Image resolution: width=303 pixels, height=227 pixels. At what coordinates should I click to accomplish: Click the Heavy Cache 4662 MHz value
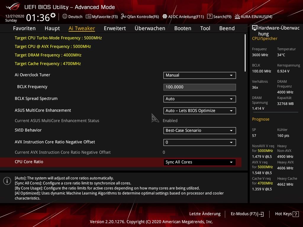pos(285,184)
